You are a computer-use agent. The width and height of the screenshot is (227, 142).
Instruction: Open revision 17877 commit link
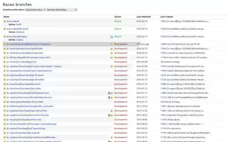(x=164, y=106)
